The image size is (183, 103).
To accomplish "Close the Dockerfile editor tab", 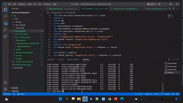I will (107, 9).
